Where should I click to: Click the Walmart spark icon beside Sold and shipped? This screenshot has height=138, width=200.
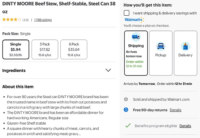point(126,99)
